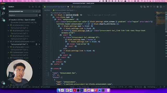Click the sections breadcrumb
This screenshot has width=167, height=93.
(x=47, y=10)
